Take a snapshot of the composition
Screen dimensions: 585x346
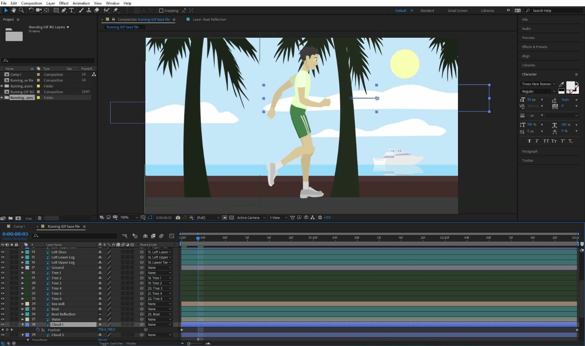tap(178, 217)
